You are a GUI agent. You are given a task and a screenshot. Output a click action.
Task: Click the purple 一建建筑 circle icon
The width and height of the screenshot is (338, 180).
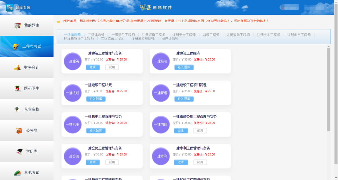point(73,61)
